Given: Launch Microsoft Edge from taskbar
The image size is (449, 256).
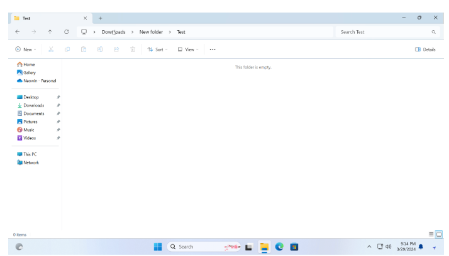Looking at the screenshot, I should 279,247.
